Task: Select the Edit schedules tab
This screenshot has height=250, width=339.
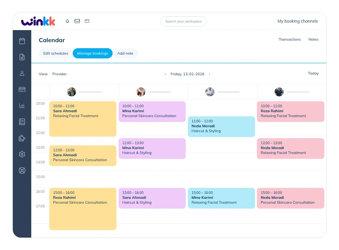Action: (56, 53)
